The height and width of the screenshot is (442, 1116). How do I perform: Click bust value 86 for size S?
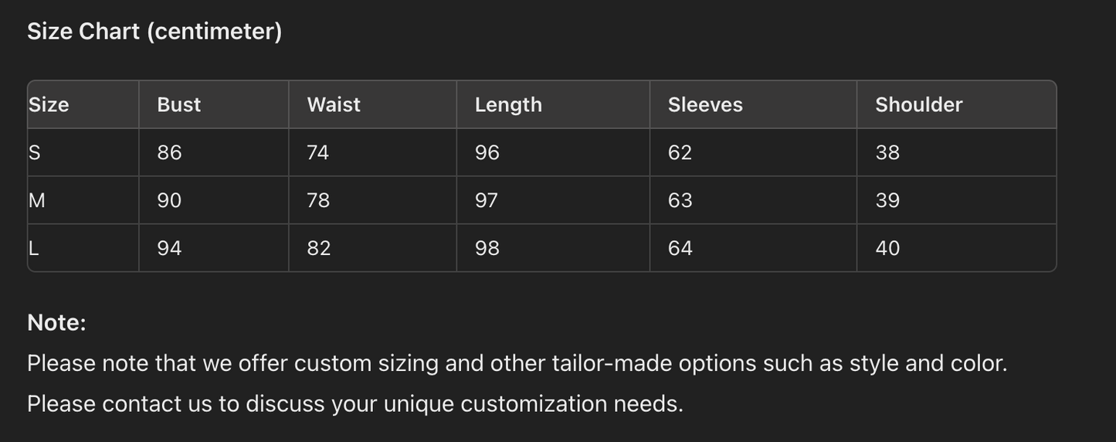pyautogui.click(x=169, y=152)
